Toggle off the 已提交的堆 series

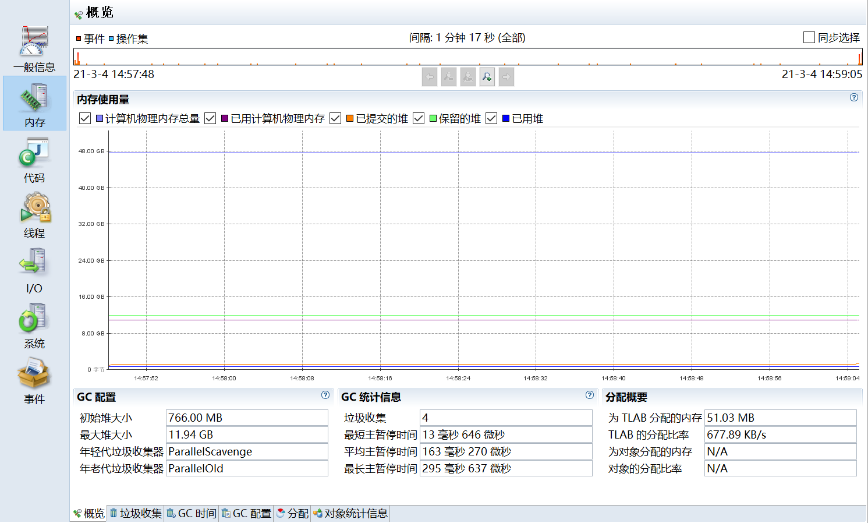click(x=335, y=118)
